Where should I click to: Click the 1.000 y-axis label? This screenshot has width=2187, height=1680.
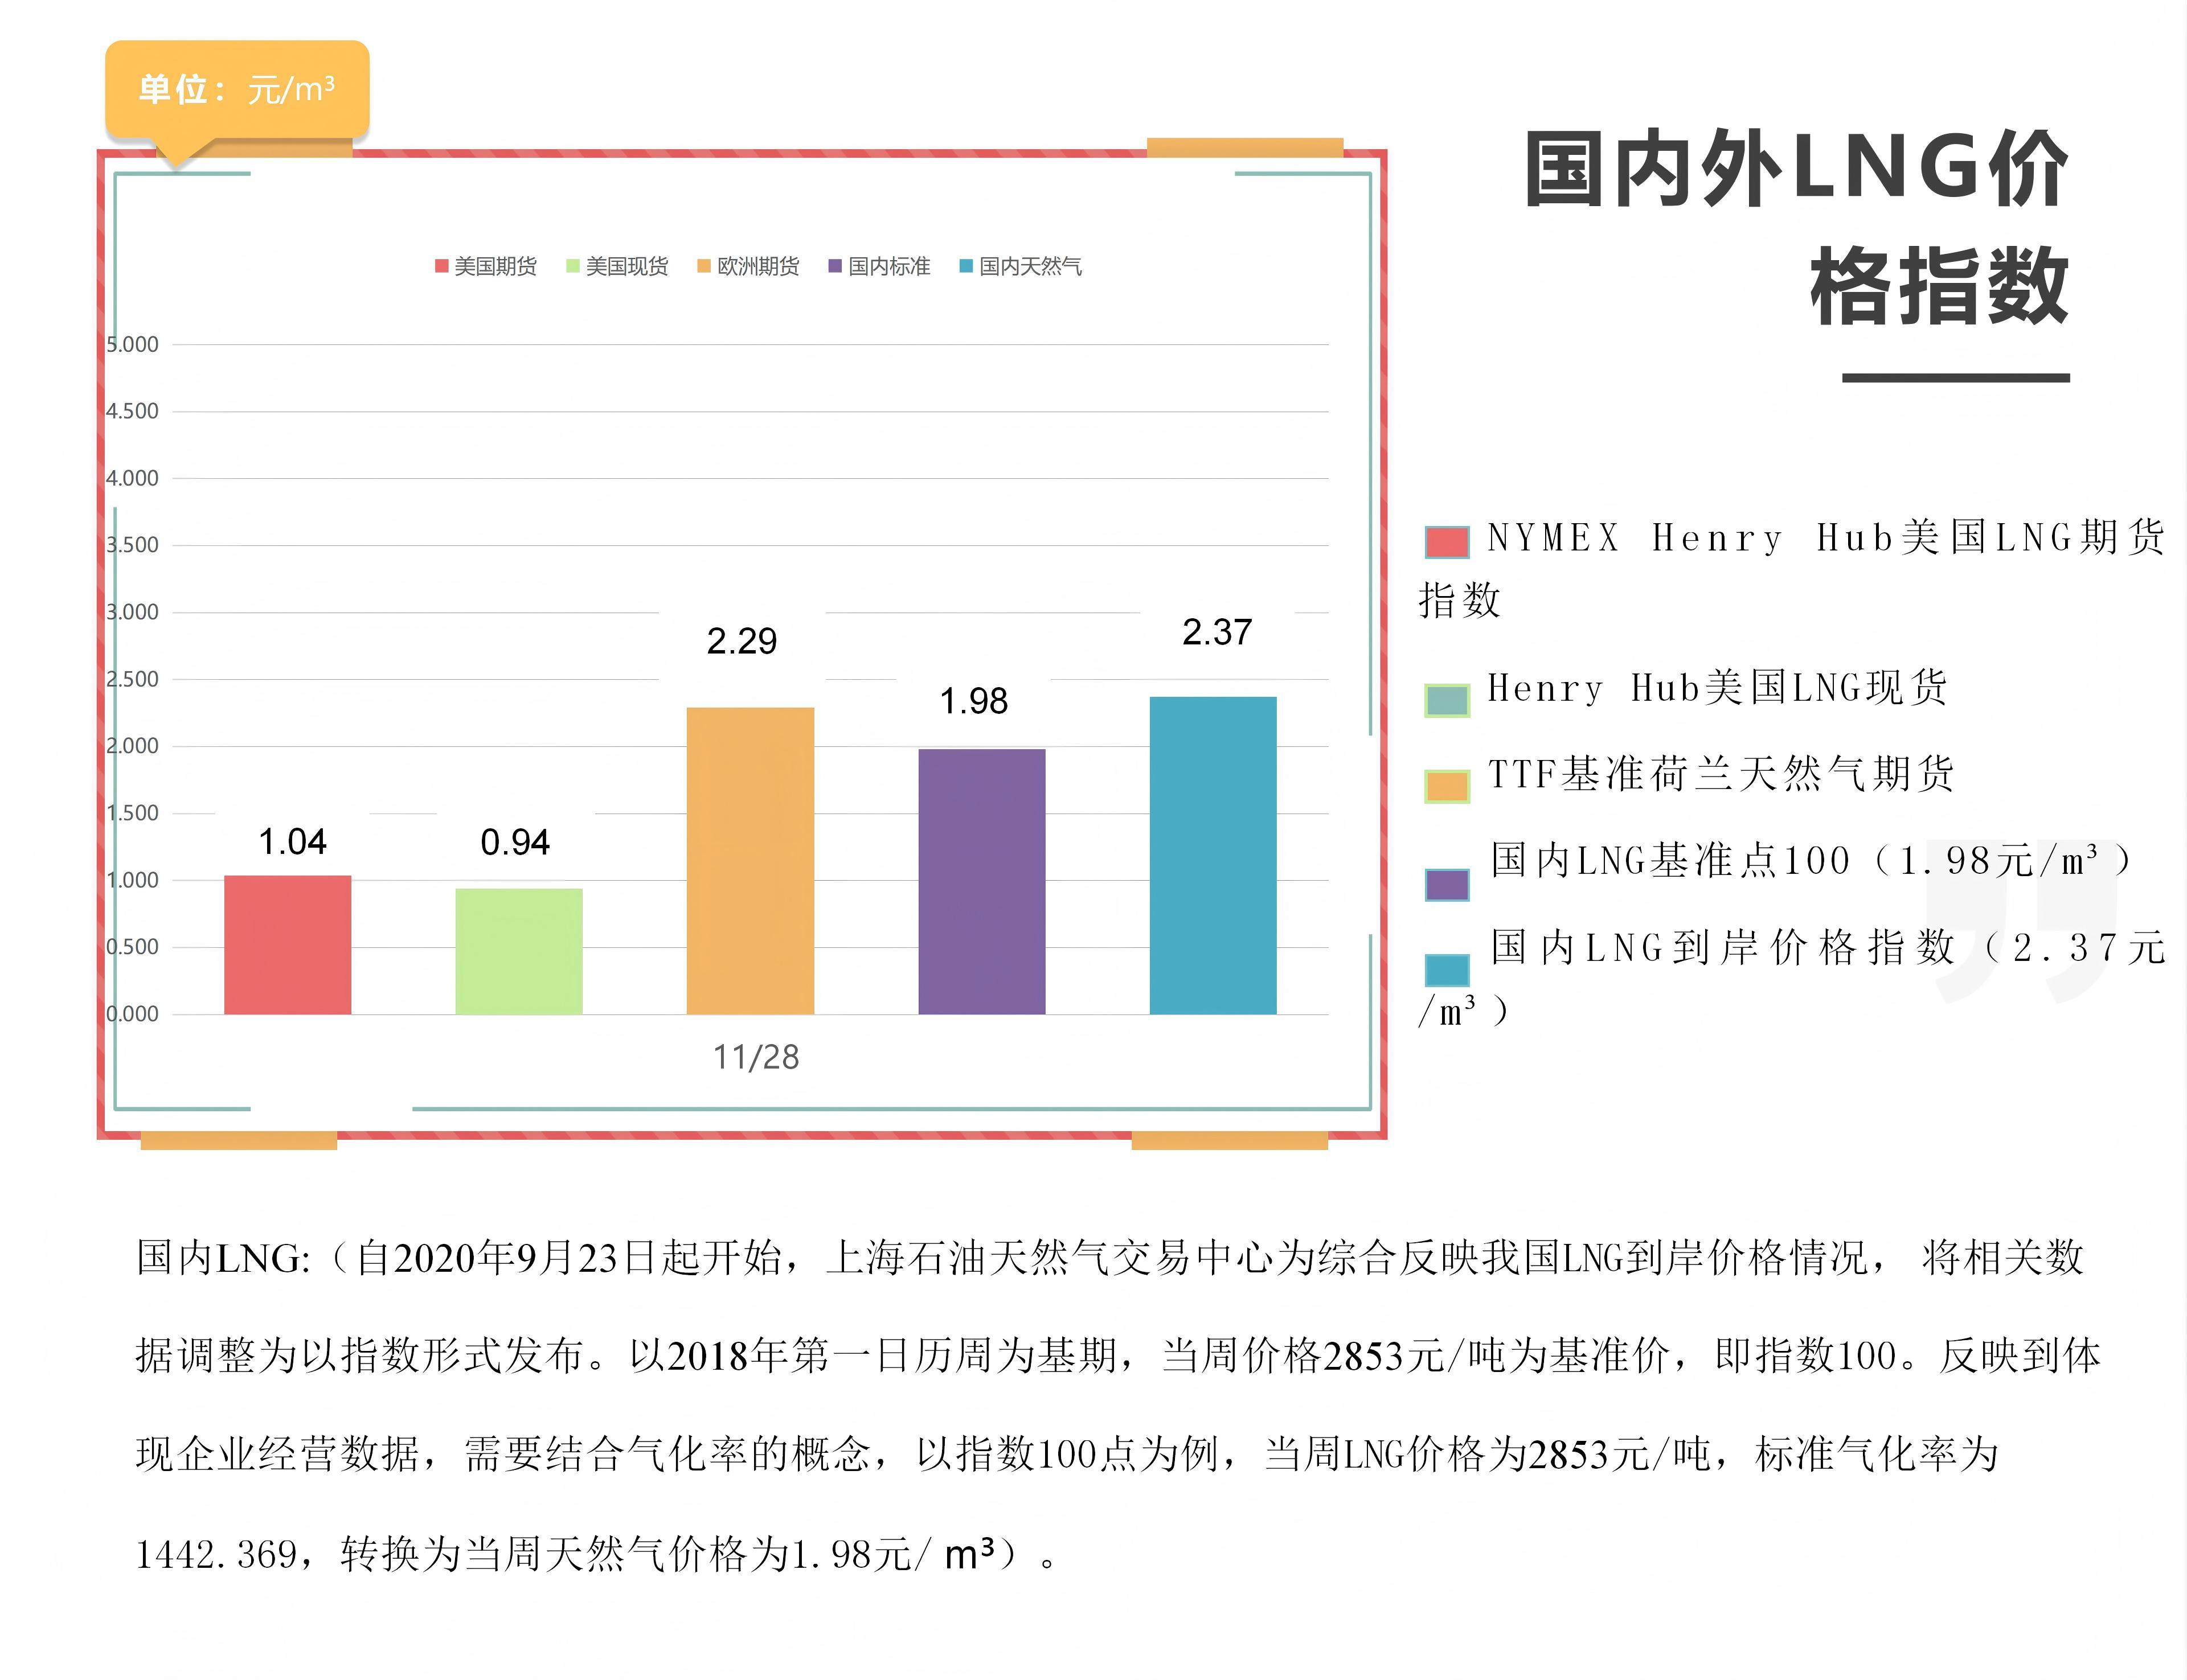click(x=132, y=880)
